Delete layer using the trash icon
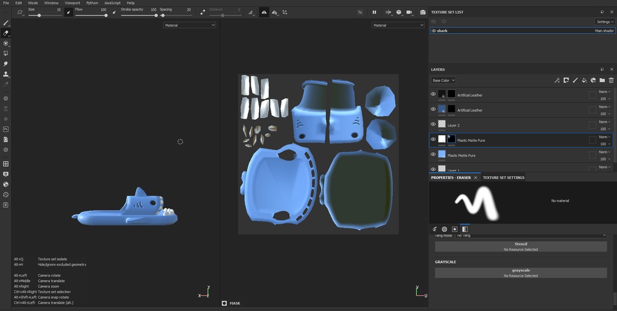The image size is (617, 311). (x=611, y=80)
